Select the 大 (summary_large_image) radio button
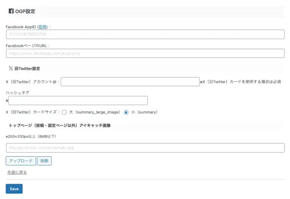The image size is (290, 199). 64,112
